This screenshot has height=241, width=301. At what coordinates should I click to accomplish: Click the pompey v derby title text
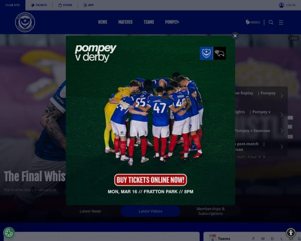pos(95,53)
